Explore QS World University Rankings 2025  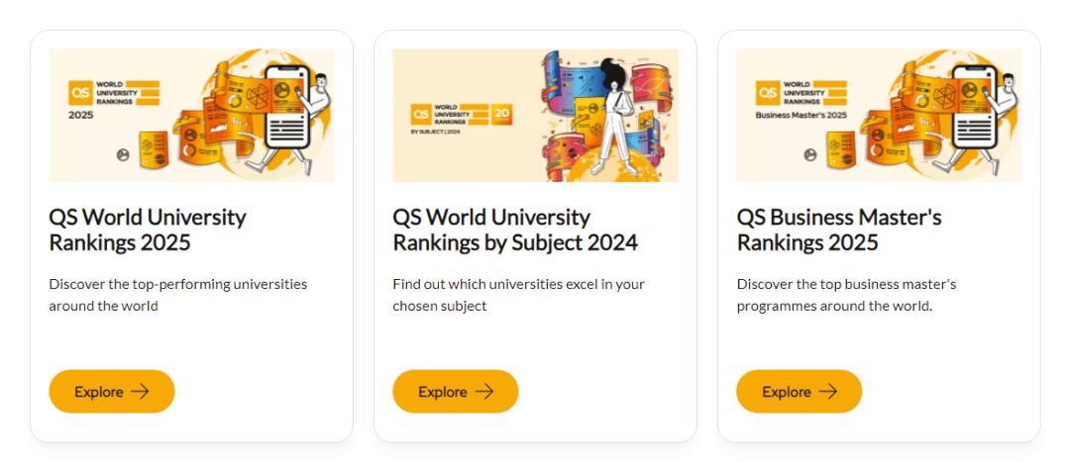point(112,392)
